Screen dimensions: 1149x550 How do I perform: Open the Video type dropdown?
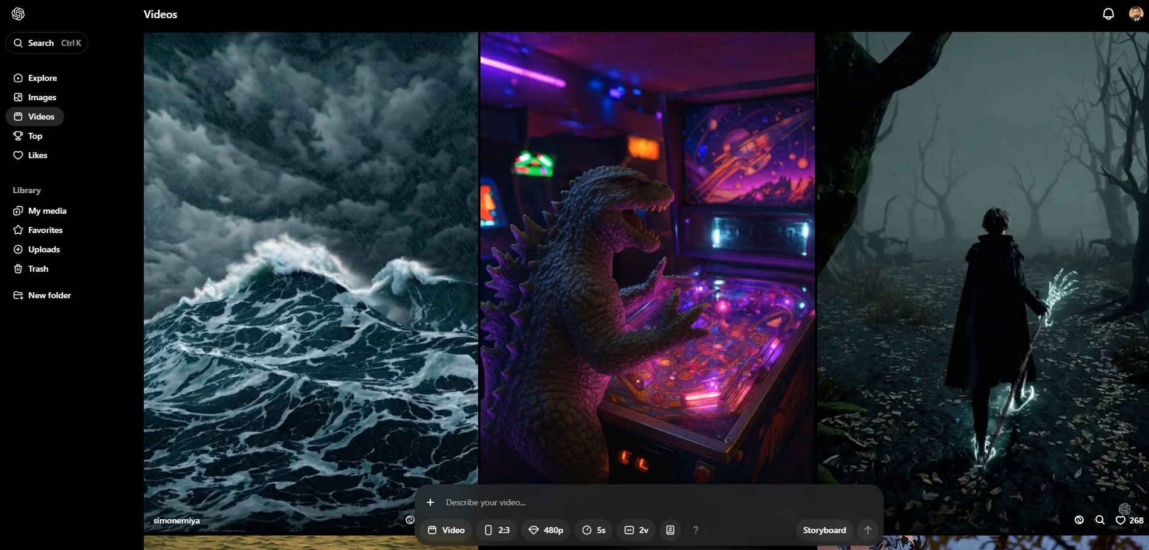tap(446, 530)
